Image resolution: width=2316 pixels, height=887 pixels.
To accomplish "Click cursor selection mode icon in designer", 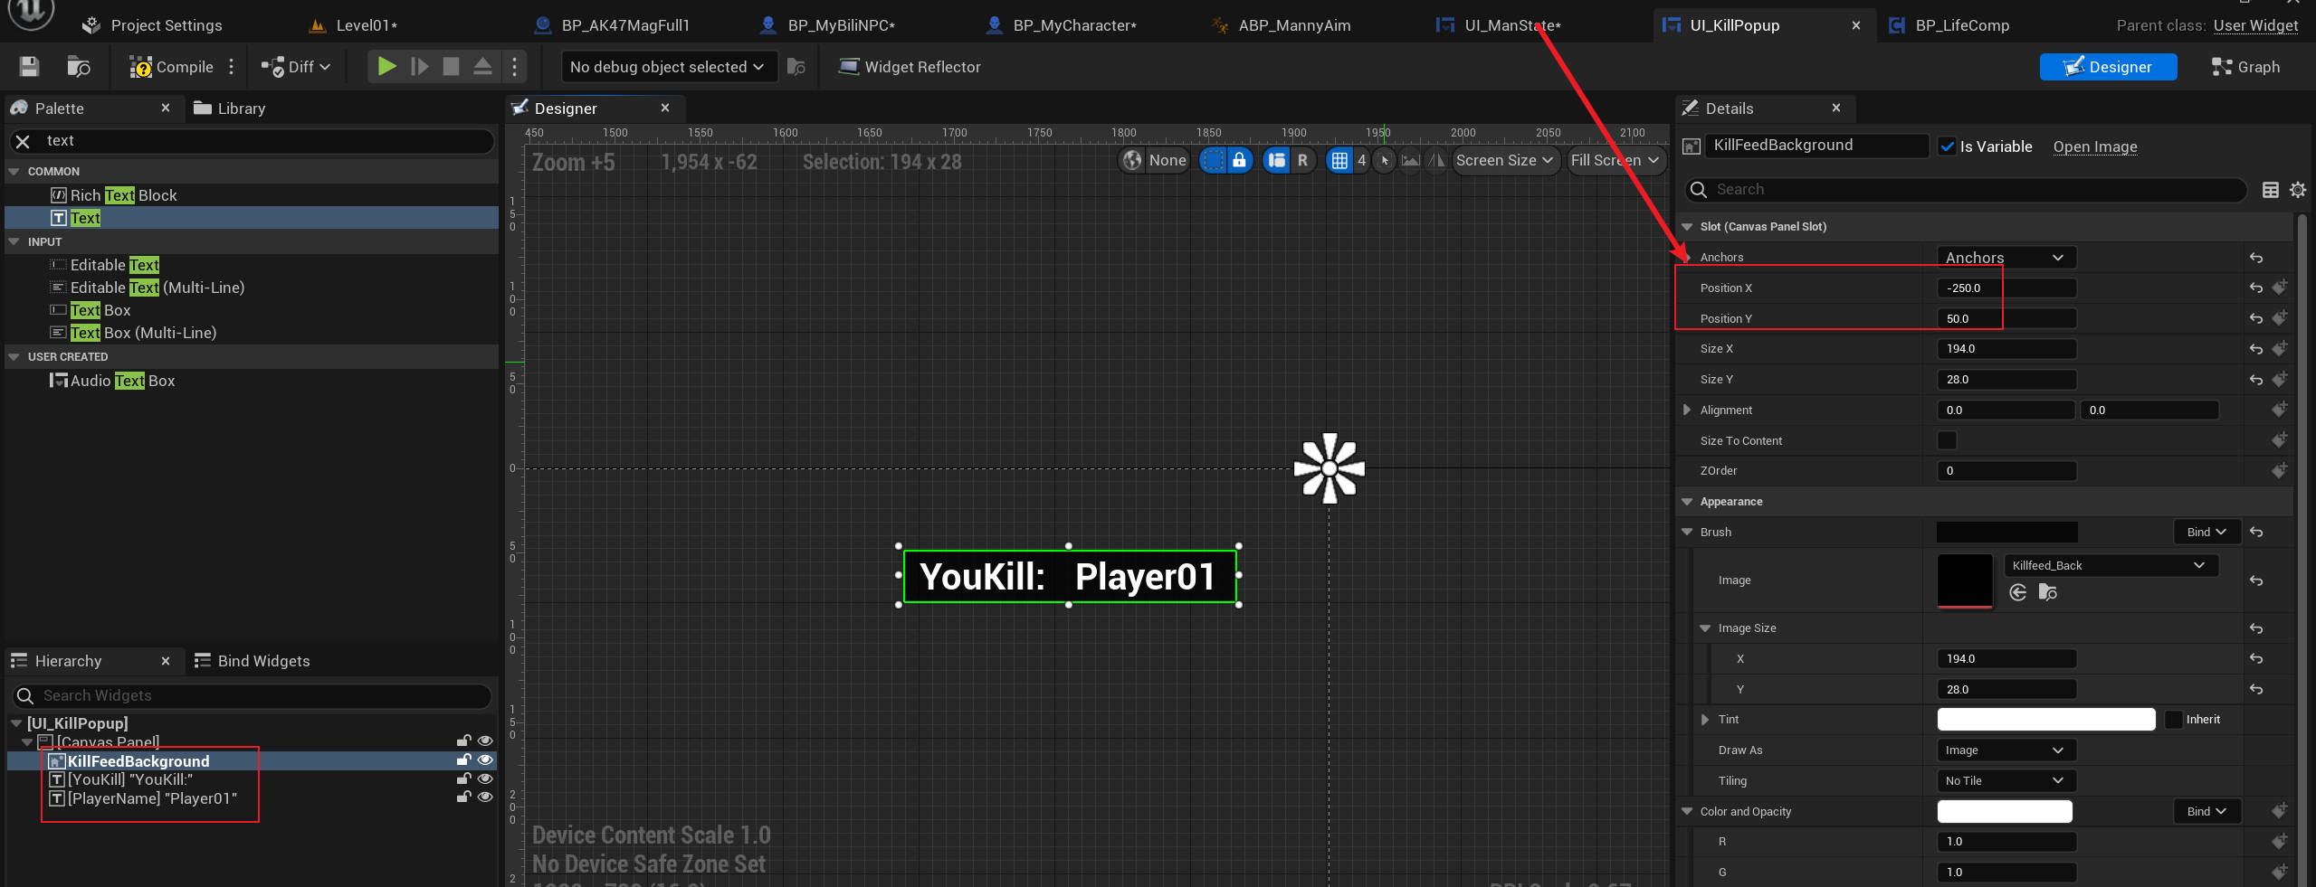I will tap(1384, 160).
